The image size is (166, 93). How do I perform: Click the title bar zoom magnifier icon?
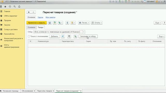coord(142,2)
